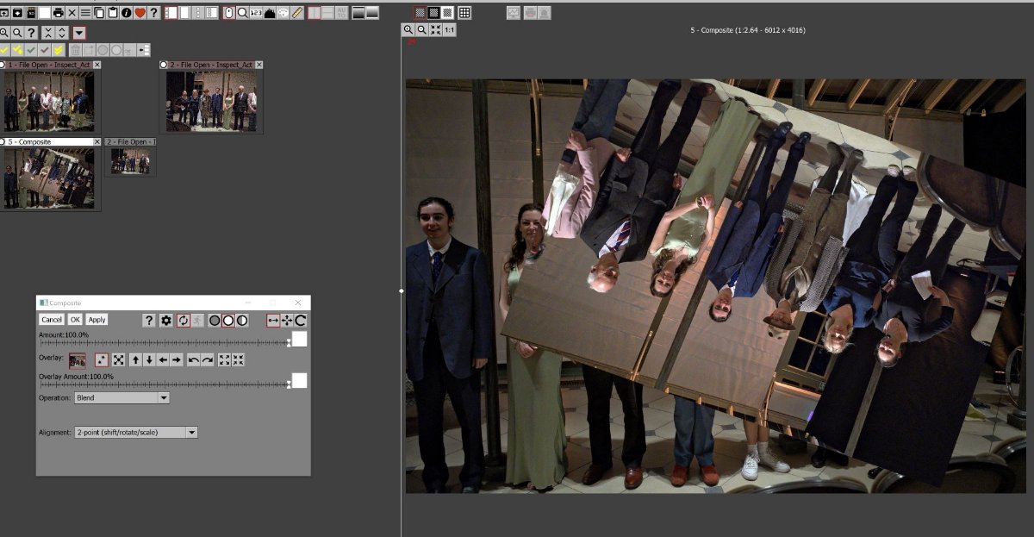This screenshot has width=1034, height=537.
Task: Click the Overlay Amount slider track
Action: [x=164, y=384]
